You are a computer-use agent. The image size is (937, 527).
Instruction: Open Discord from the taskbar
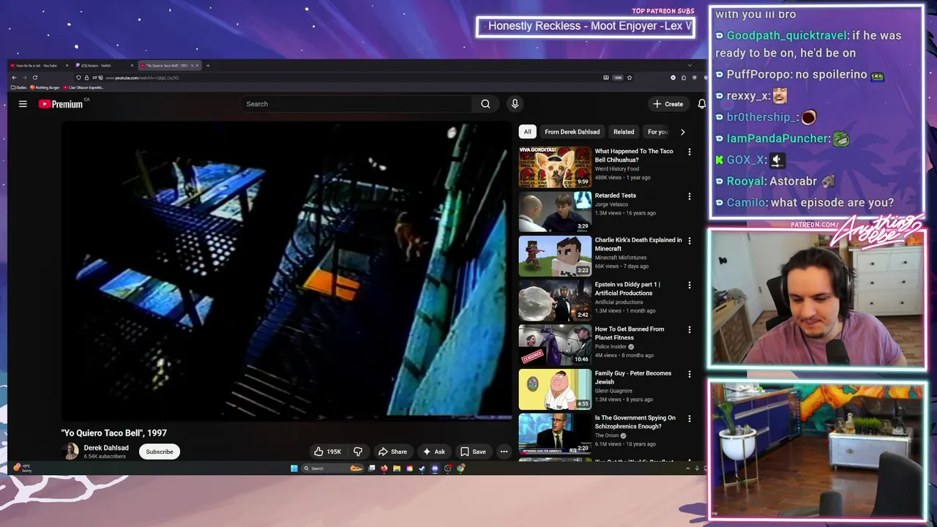pyautogui.click(x=435, y=468)
